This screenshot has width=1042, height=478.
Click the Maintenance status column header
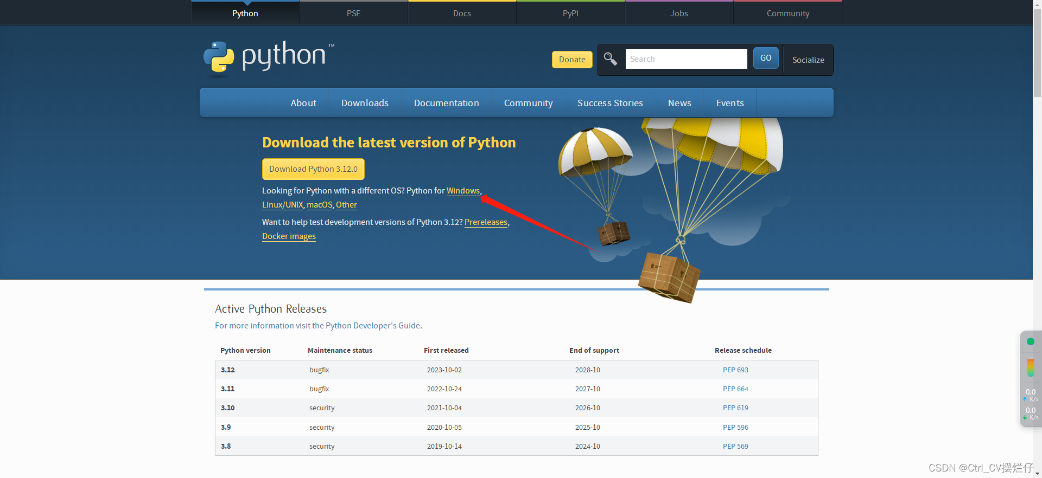point(340,351)
